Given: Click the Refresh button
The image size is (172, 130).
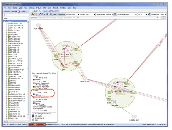Looking at the screenshot, I should click(x=61, y=14).
